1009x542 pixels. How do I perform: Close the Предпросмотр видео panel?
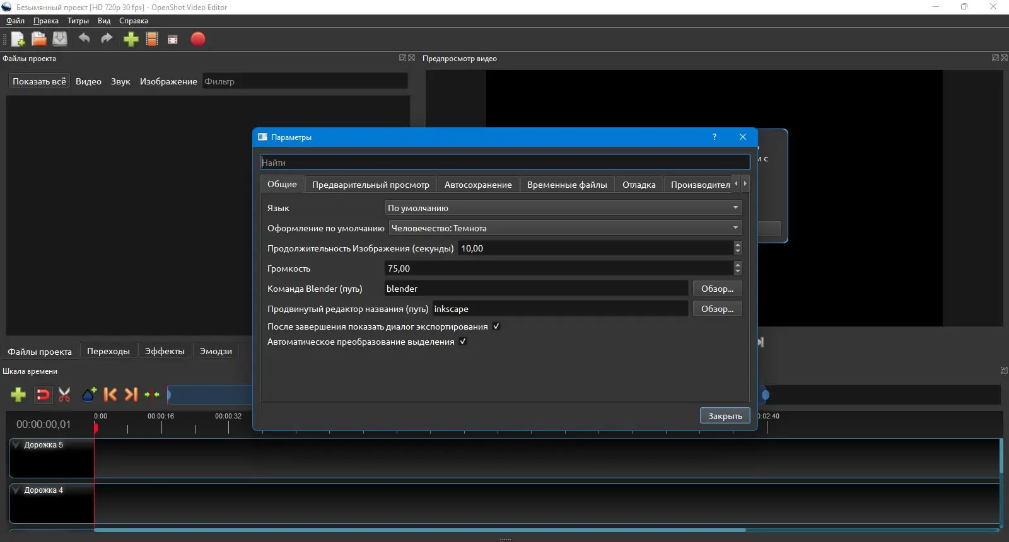point(1005,58)
